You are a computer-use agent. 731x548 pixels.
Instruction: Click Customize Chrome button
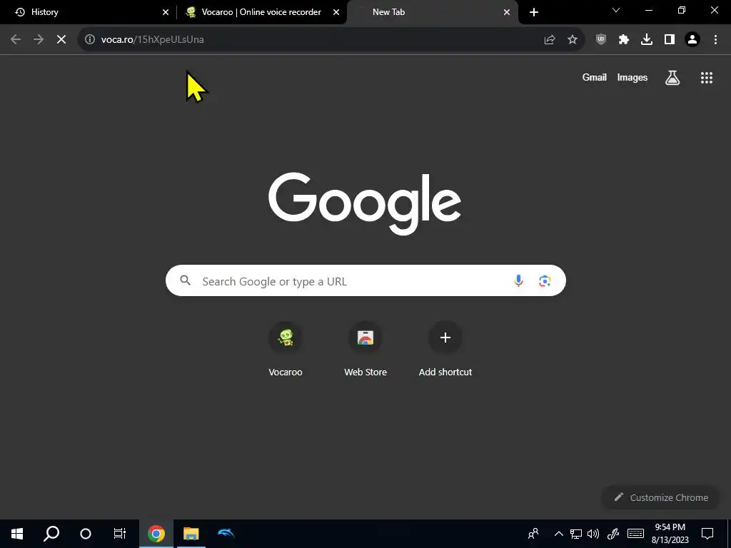[660, 497]
